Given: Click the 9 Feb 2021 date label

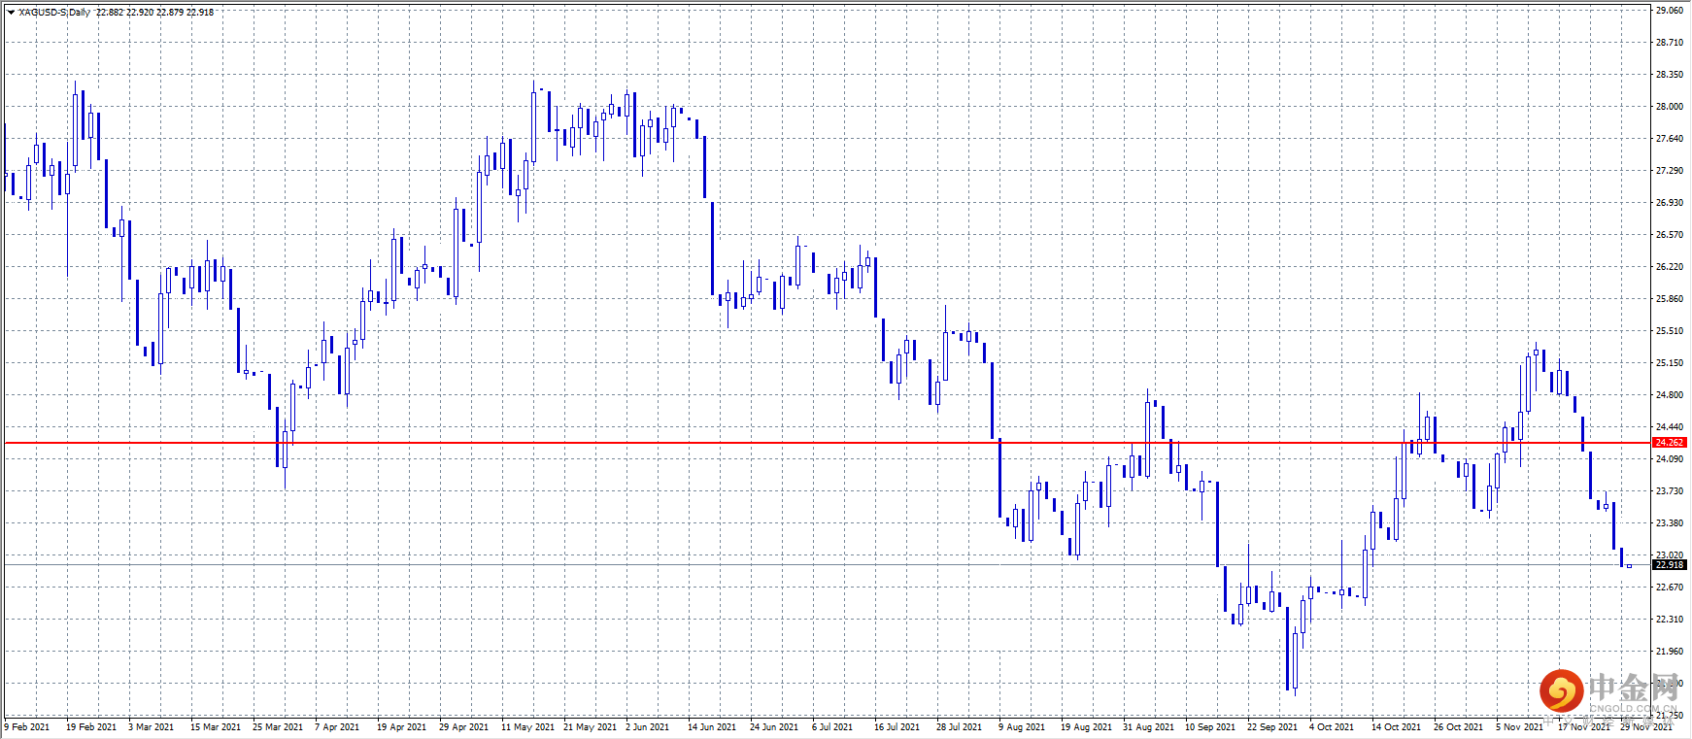Looking at the screenshot, I should click(x=27, y=727).
